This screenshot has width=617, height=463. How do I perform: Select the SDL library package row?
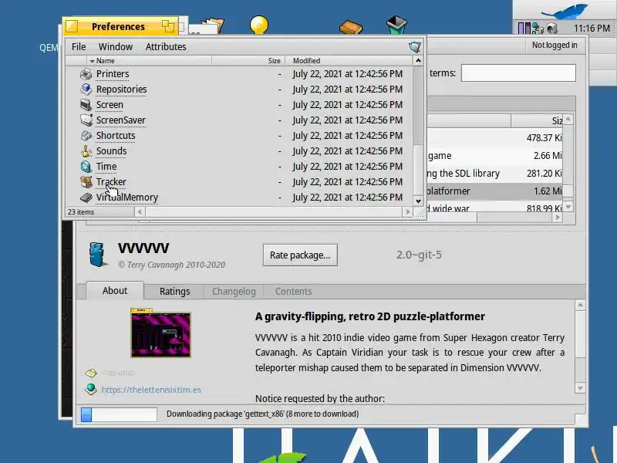pos(495,173)
